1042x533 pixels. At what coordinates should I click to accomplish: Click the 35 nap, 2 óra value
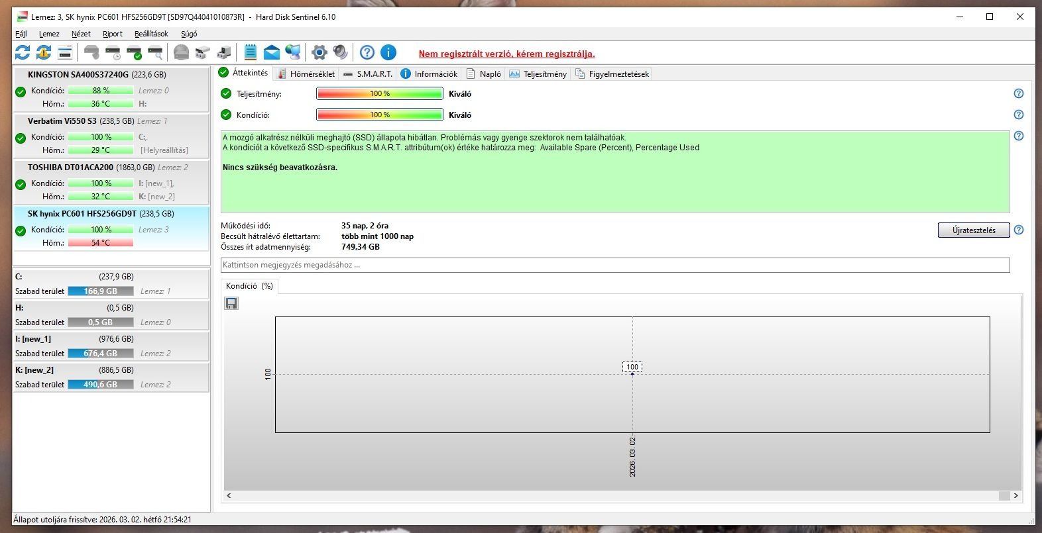[x=365, y=226]
